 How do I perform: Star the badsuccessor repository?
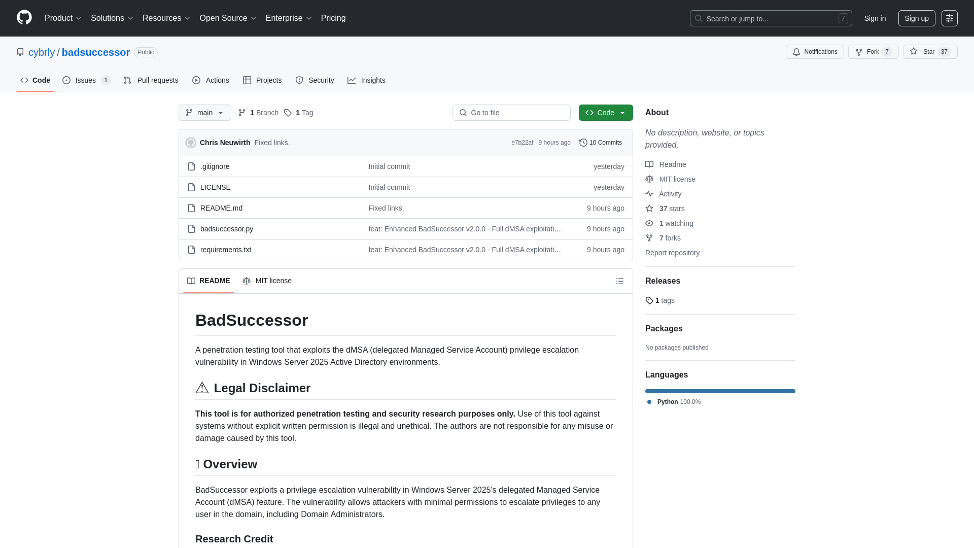click(930, 52)
